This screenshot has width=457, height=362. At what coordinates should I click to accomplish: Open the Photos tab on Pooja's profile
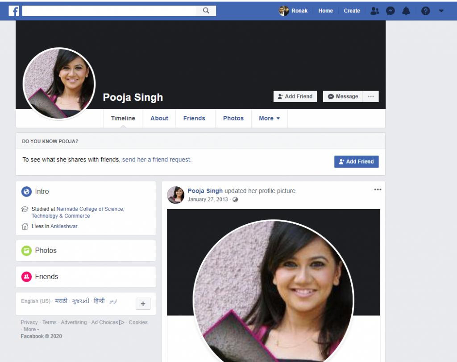233,118
